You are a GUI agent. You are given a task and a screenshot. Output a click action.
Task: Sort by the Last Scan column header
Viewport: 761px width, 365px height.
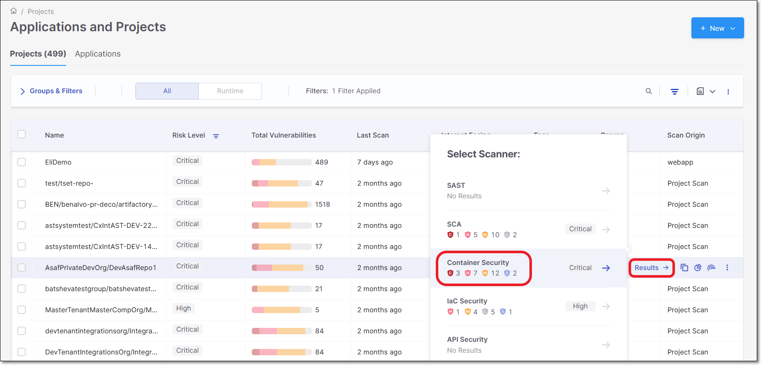(373, 135)
